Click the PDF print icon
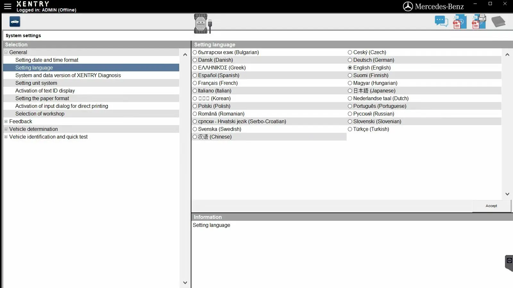Image resolution: width=513 pixels, height=288 pixels. 479,22
